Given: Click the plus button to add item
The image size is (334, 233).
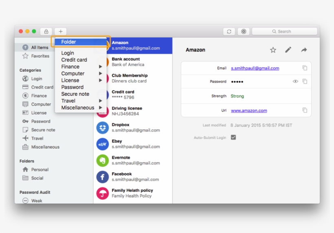Looking at the screenshot, I should pos(60,31).
